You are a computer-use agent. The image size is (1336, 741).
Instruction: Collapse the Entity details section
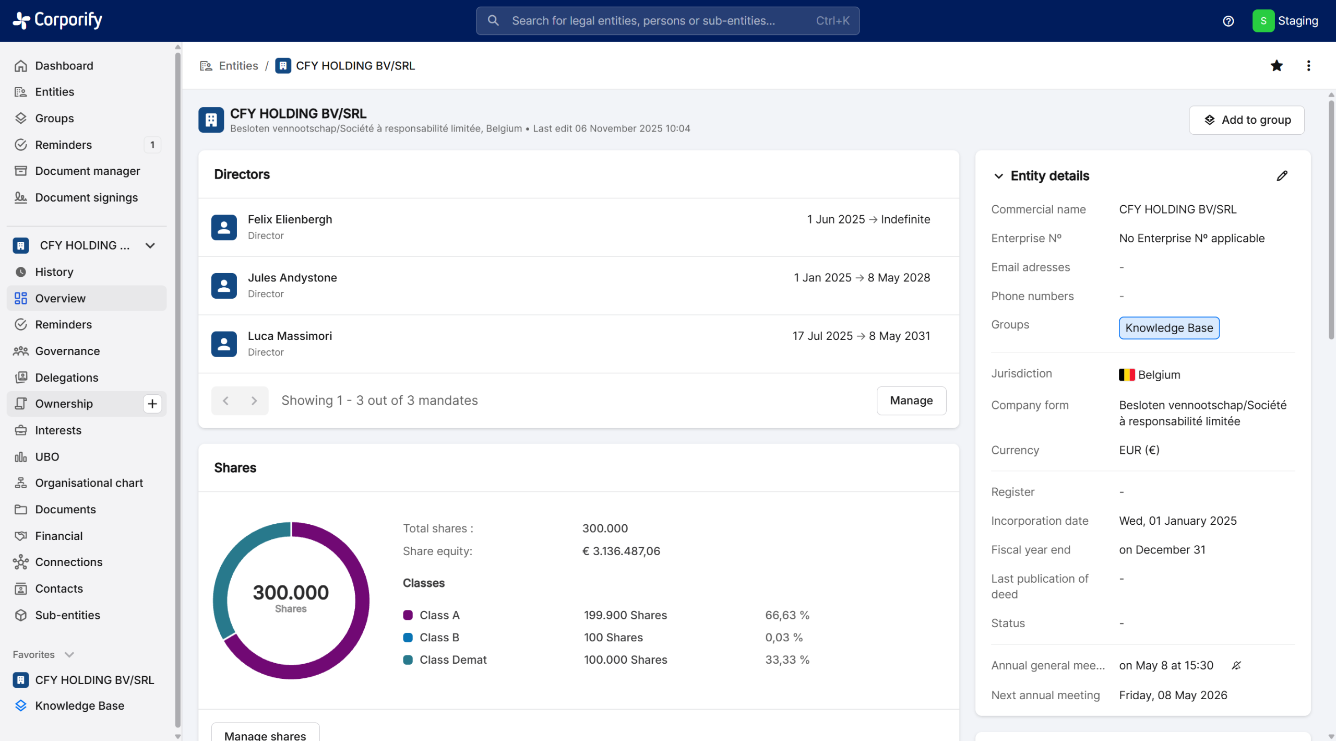point(998,176)
